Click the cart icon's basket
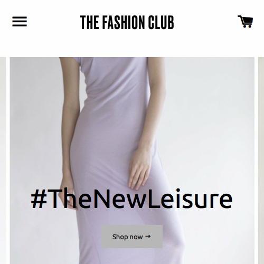The width and height of the screenshot is (264, 264). click(x=247, y=21)
